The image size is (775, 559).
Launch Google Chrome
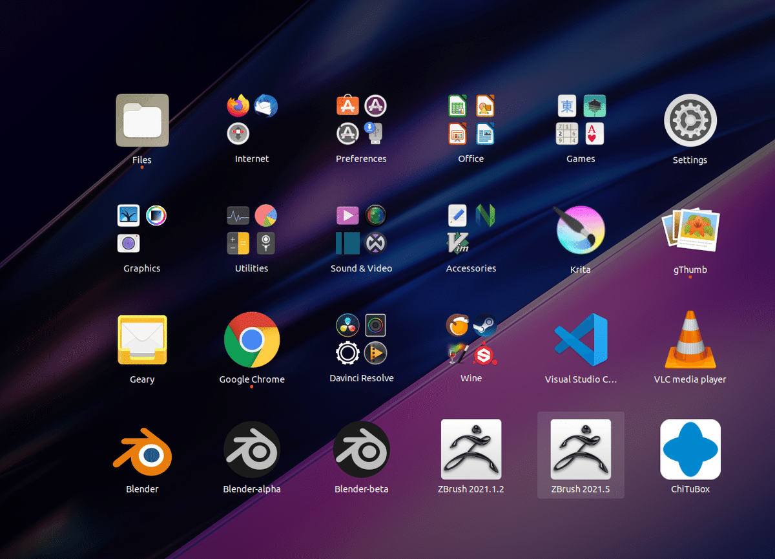(252, 340)
